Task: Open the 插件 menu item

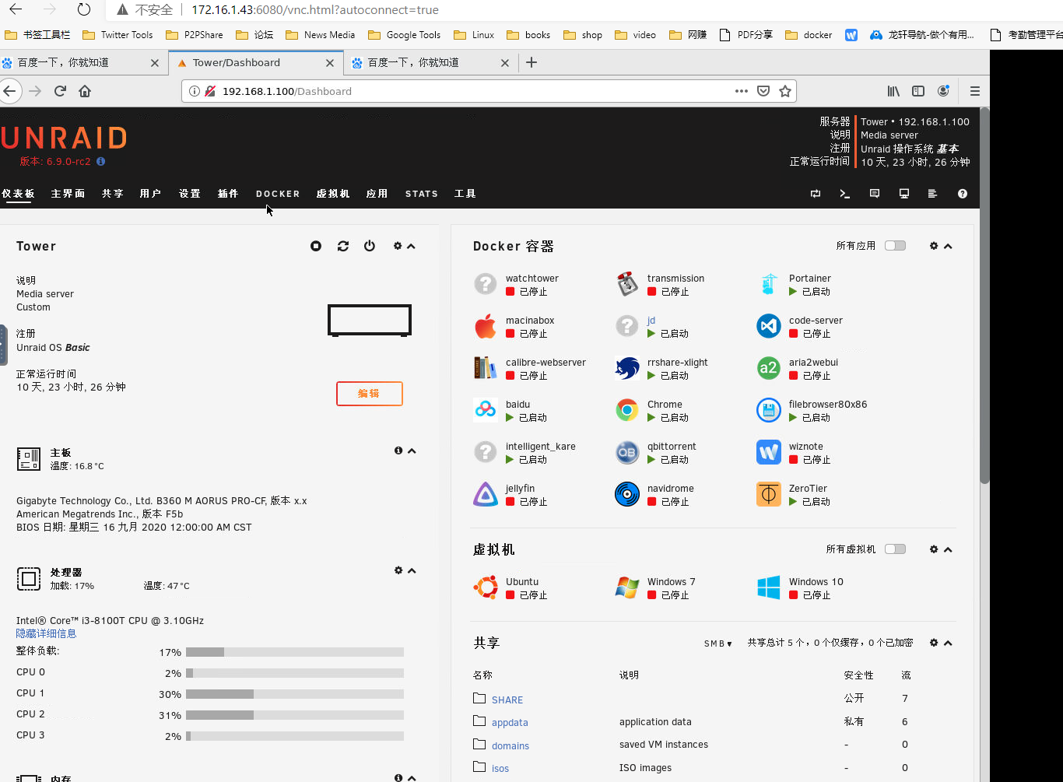Action: coord(228,194)
